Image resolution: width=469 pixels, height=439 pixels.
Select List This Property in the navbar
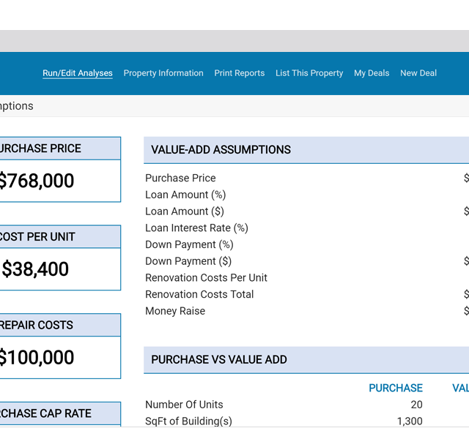(x=309, y=73)
